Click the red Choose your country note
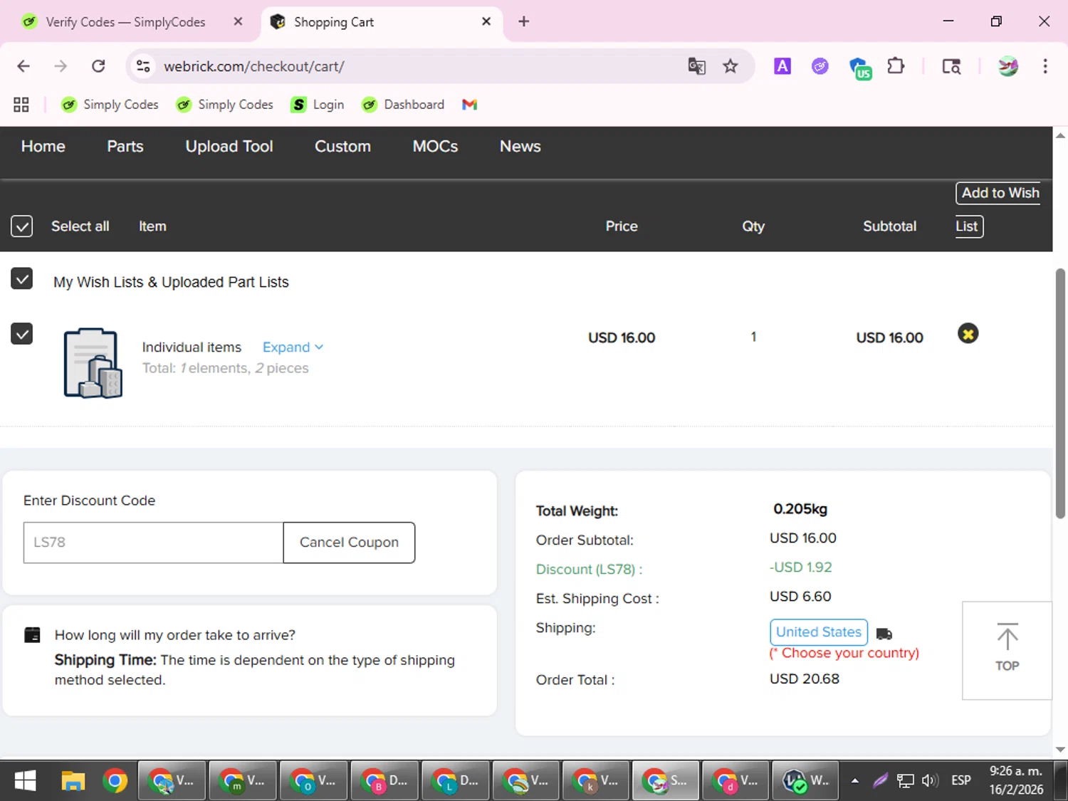This screenshot has width=1068, height=801. [844, 654]
